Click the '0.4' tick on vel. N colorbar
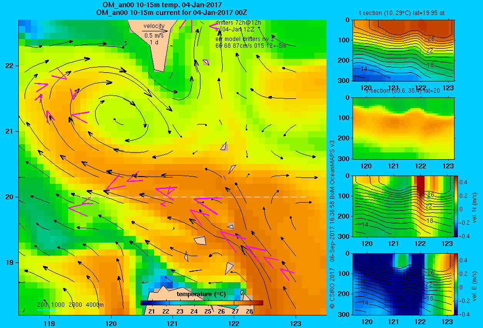Image resolution: width=483 pixels, height=328 pixels. (463, 182)
